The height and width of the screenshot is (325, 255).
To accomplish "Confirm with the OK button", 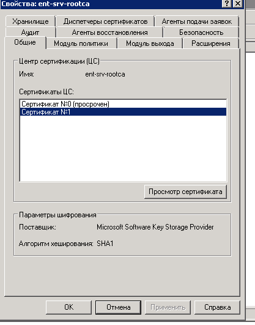I will (x=68, y=307).
